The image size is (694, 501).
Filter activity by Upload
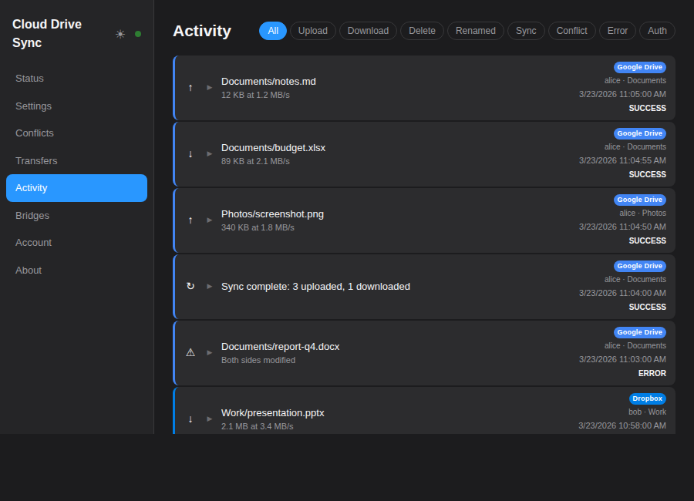313,31
